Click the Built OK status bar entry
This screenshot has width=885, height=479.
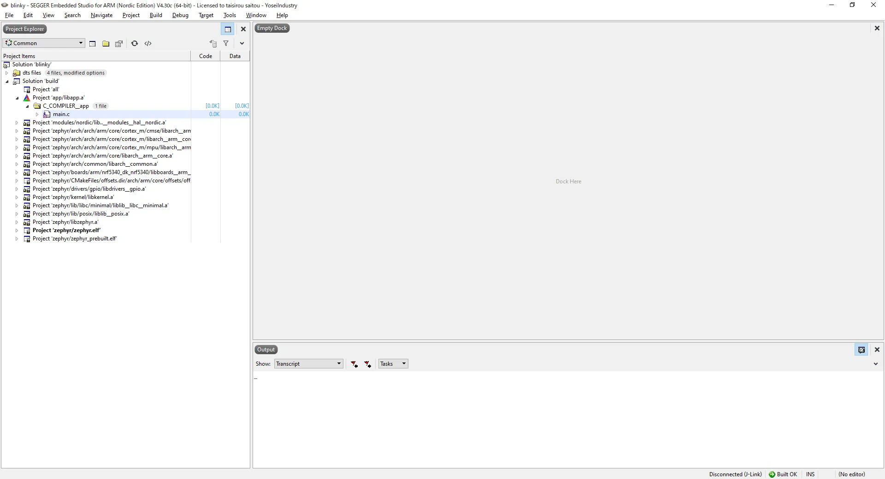click(x=783, y=474)
